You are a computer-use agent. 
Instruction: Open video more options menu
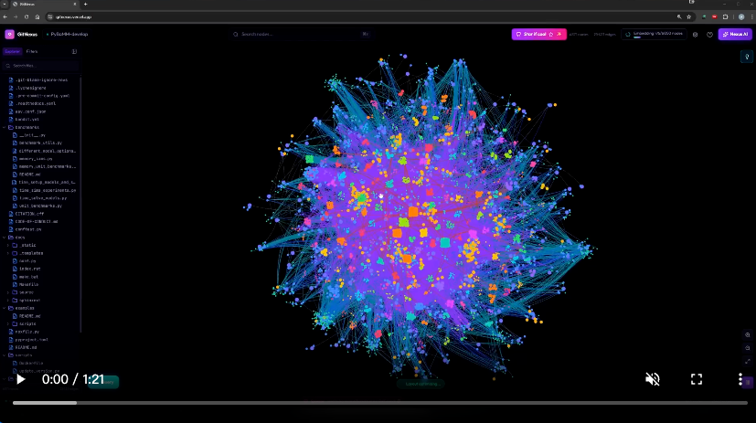pyautogui.click(x=740, y=379)
